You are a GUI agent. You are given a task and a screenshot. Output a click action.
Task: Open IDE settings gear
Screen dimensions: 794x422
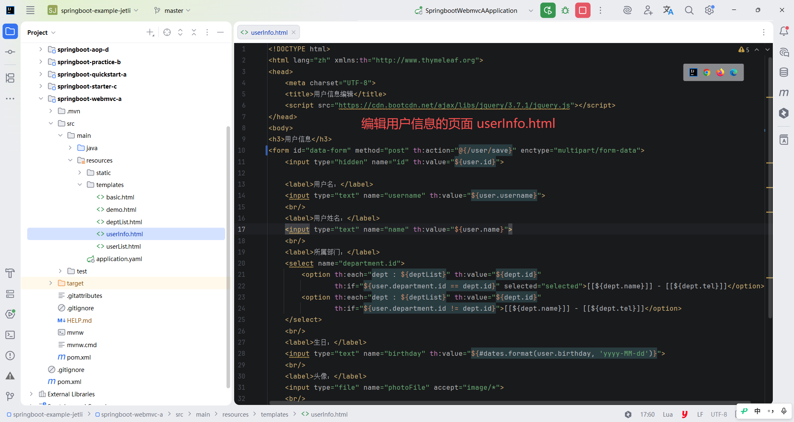710,10
